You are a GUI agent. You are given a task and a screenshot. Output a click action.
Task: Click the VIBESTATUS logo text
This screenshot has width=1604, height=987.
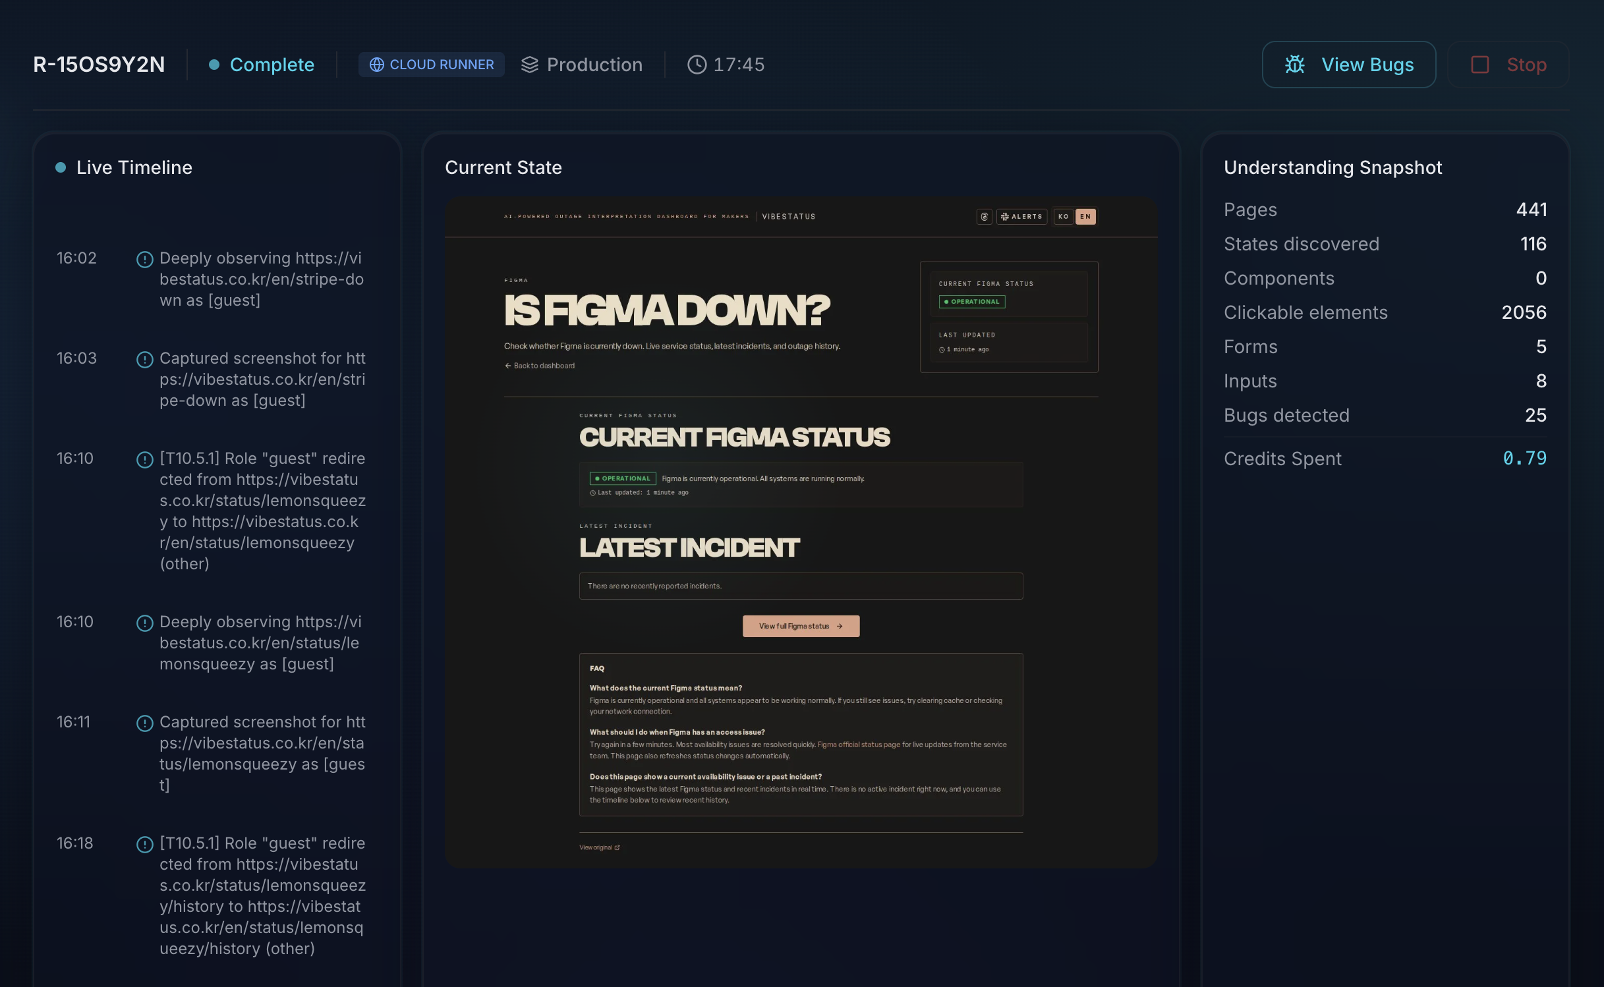(x=789, y=216)
